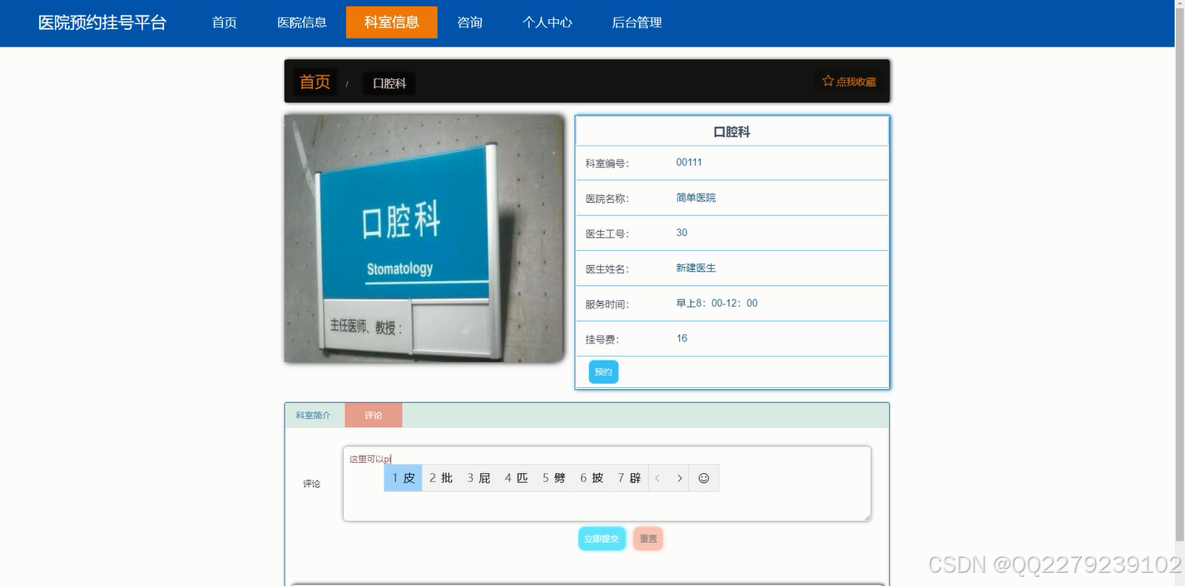1185x586 pixels.
Task: Submit the comment via 立即提交
Action: tap(602, 539)
